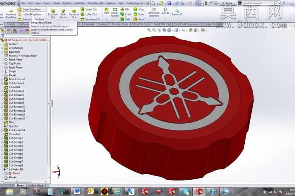
Task: Apply the Fillet tool
Action: [x=106, y=11]
